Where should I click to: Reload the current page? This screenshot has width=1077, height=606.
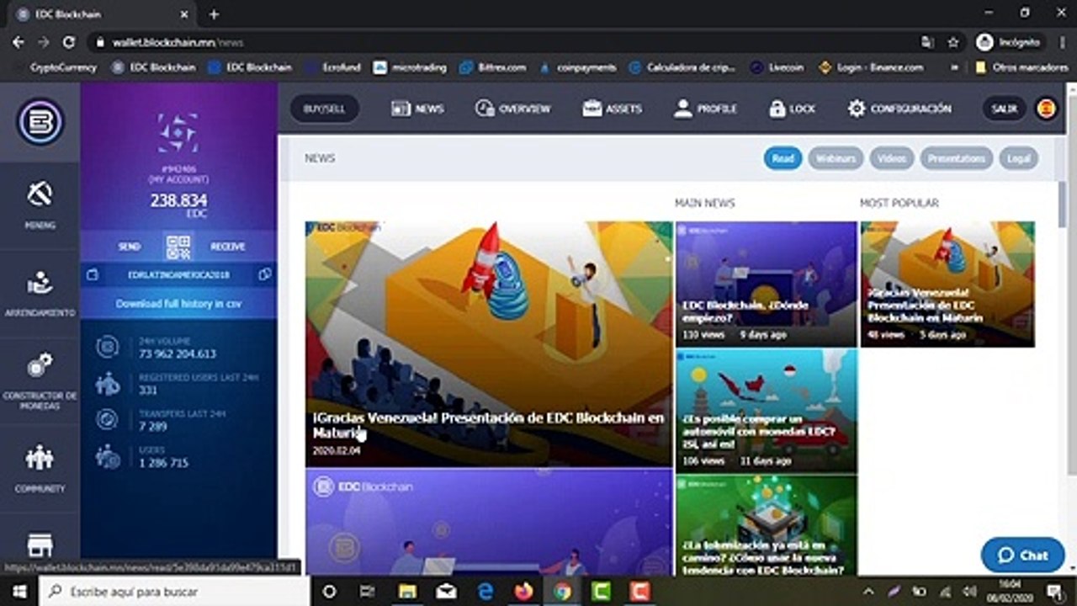pos(69,42)
